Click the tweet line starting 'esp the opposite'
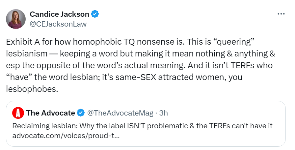Screen dimensions: 295x150 66,65
